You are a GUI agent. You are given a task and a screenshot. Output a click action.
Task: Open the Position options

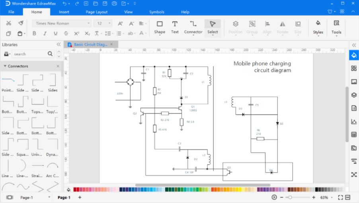click(x=235, y=27)
